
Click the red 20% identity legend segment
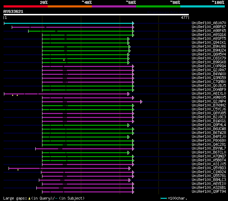(x=25, y=6)
